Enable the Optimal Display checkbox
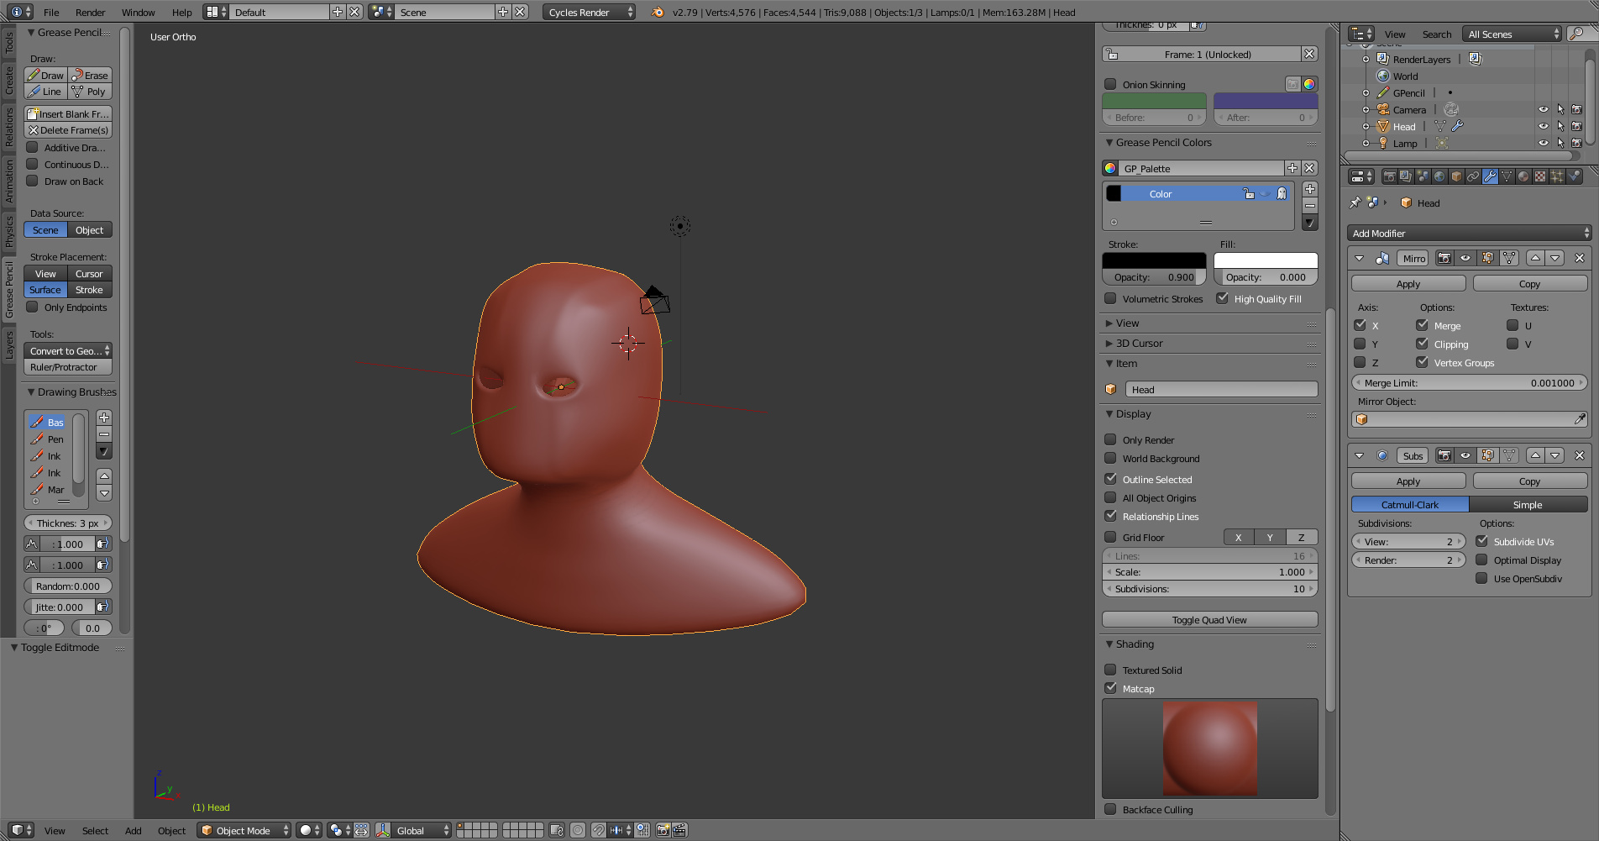The height and width of the screenshot is (841, 1599). 1481,560
